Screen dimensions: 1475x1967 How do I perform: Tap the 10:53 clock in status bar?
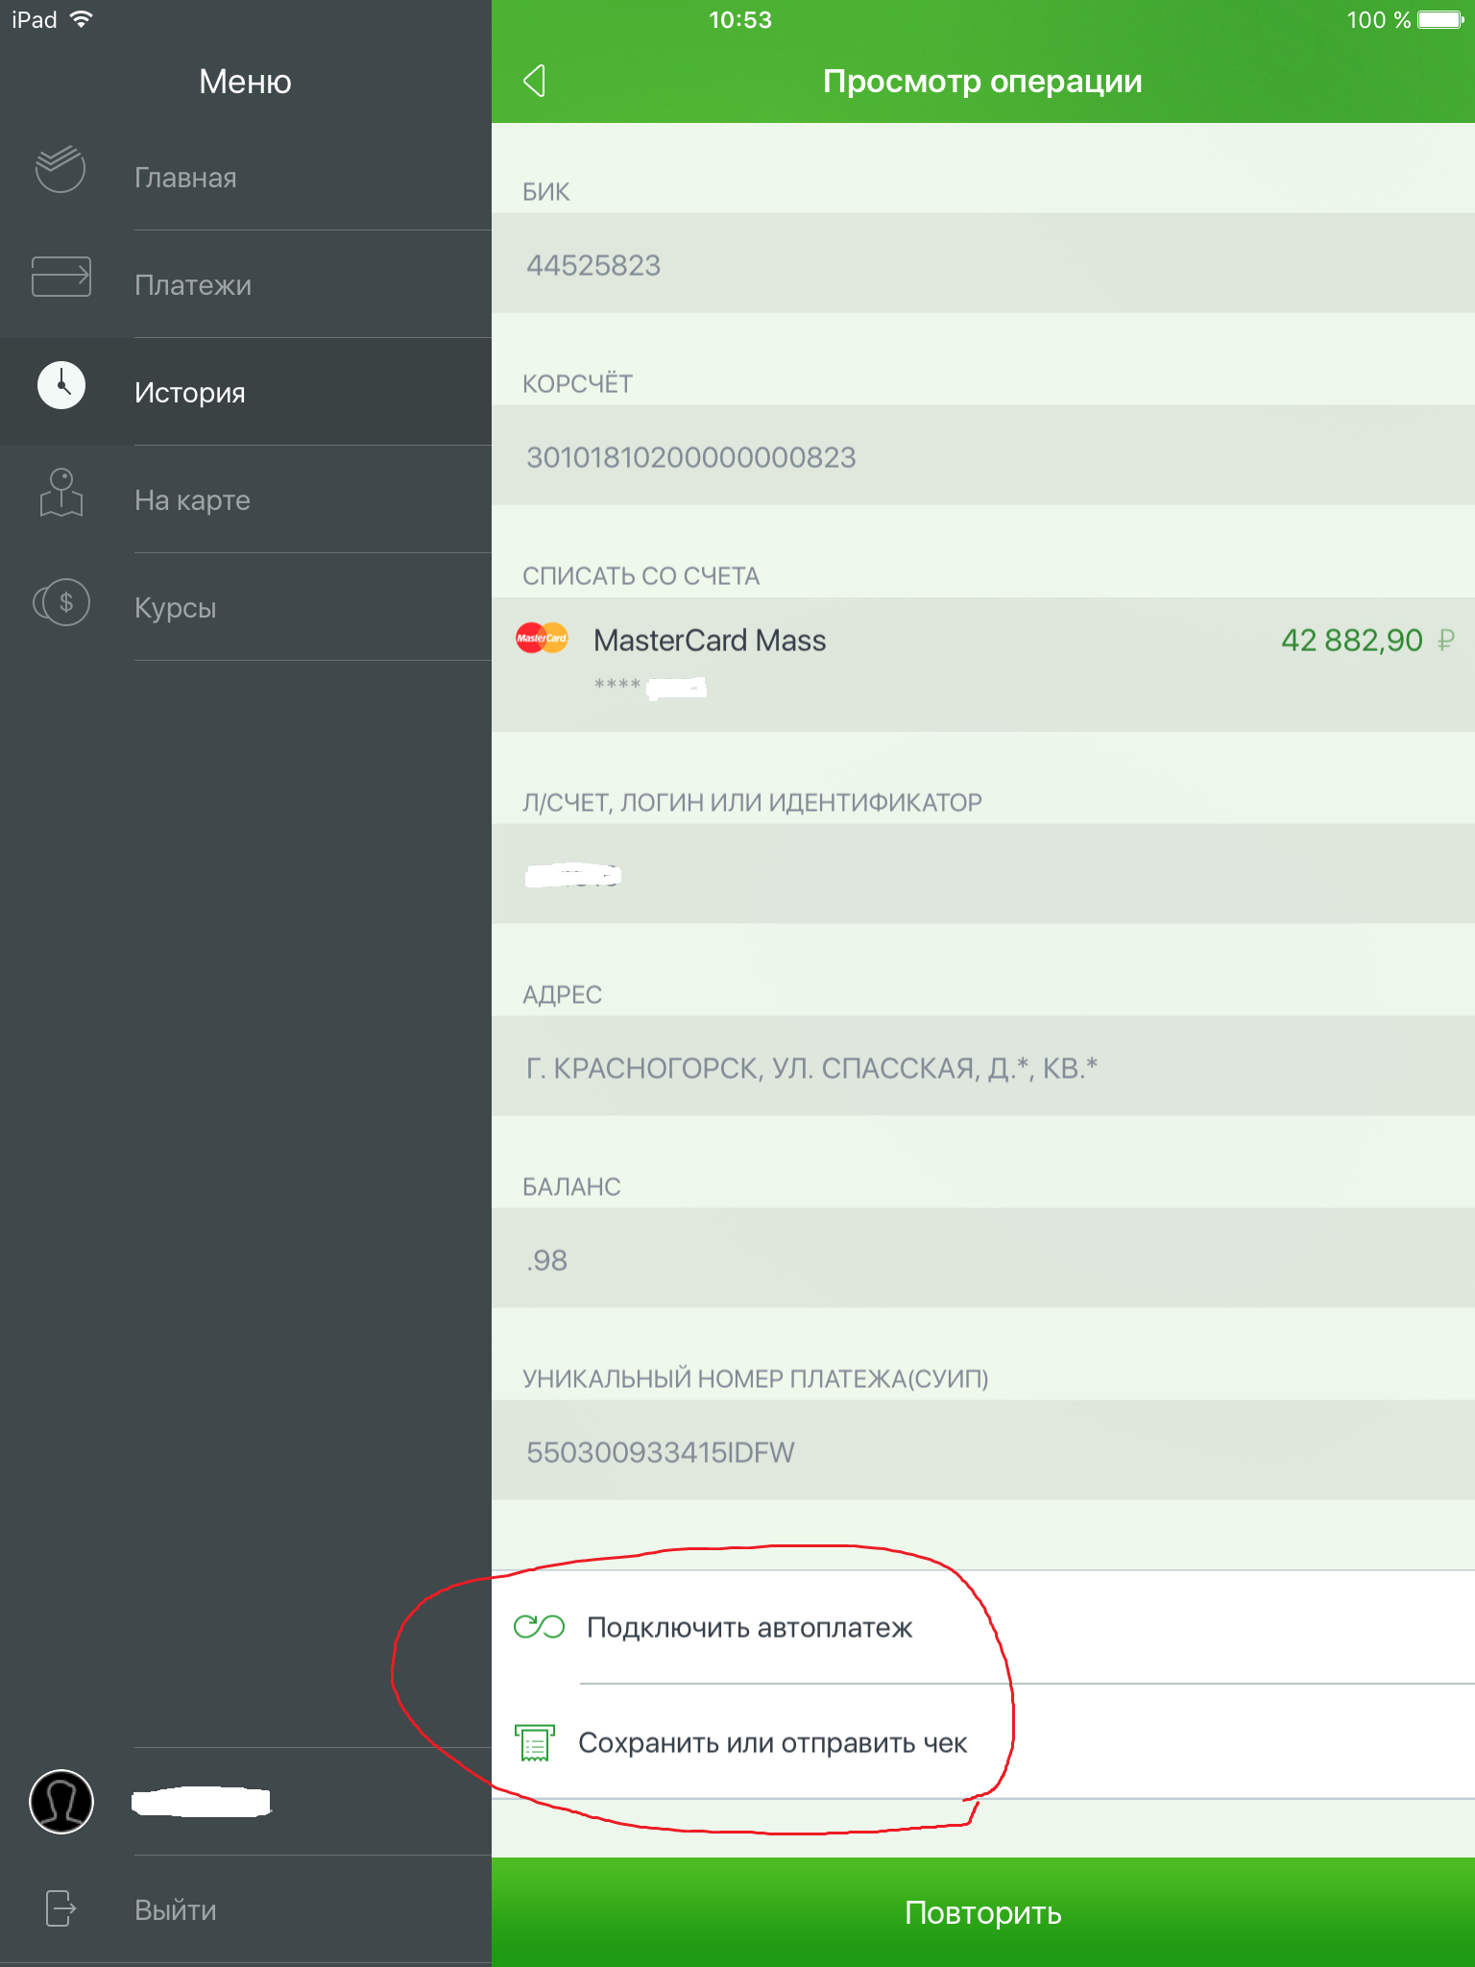coord(739,19)
